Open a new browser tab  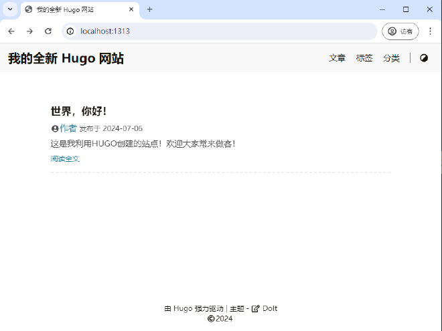tap(150, 9)
